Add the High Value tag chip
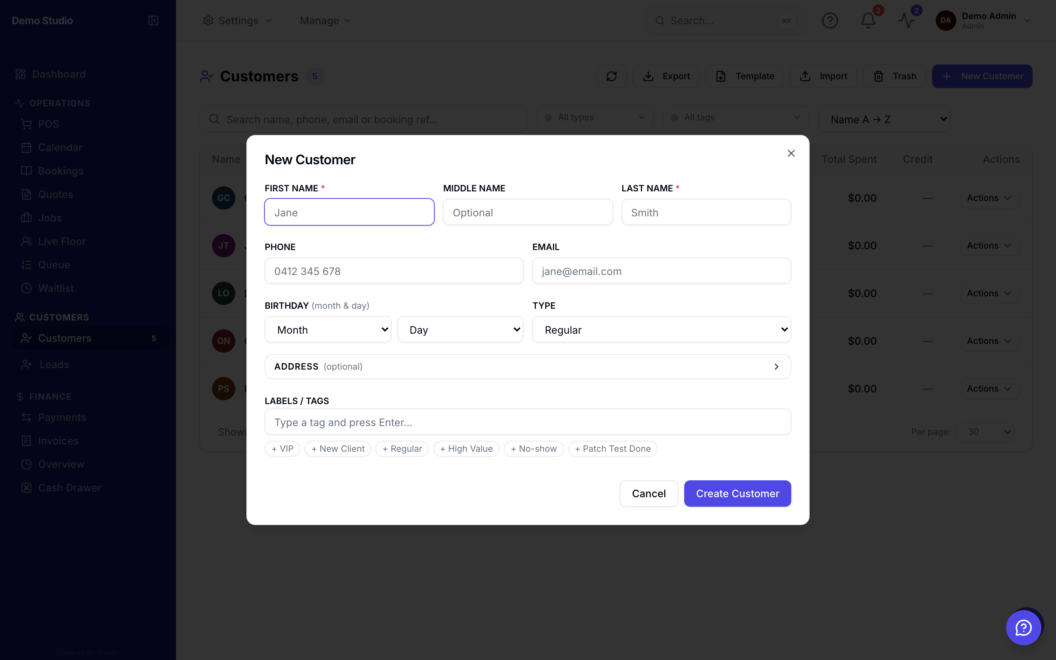1056x660 pixels. tap(466, 449)
